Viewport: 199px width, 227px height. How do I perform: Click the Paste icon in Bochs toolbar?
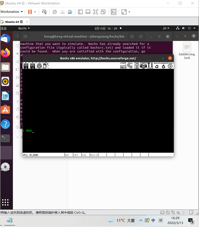click(137, 65)
